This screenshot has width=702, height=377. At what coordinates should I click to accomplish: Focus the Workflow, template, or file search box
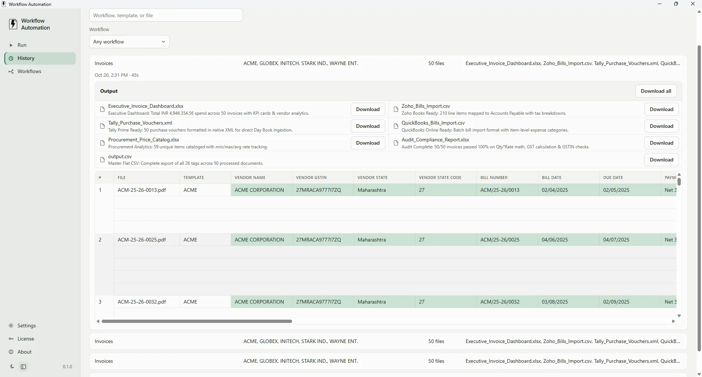click(x=166, y=15)
